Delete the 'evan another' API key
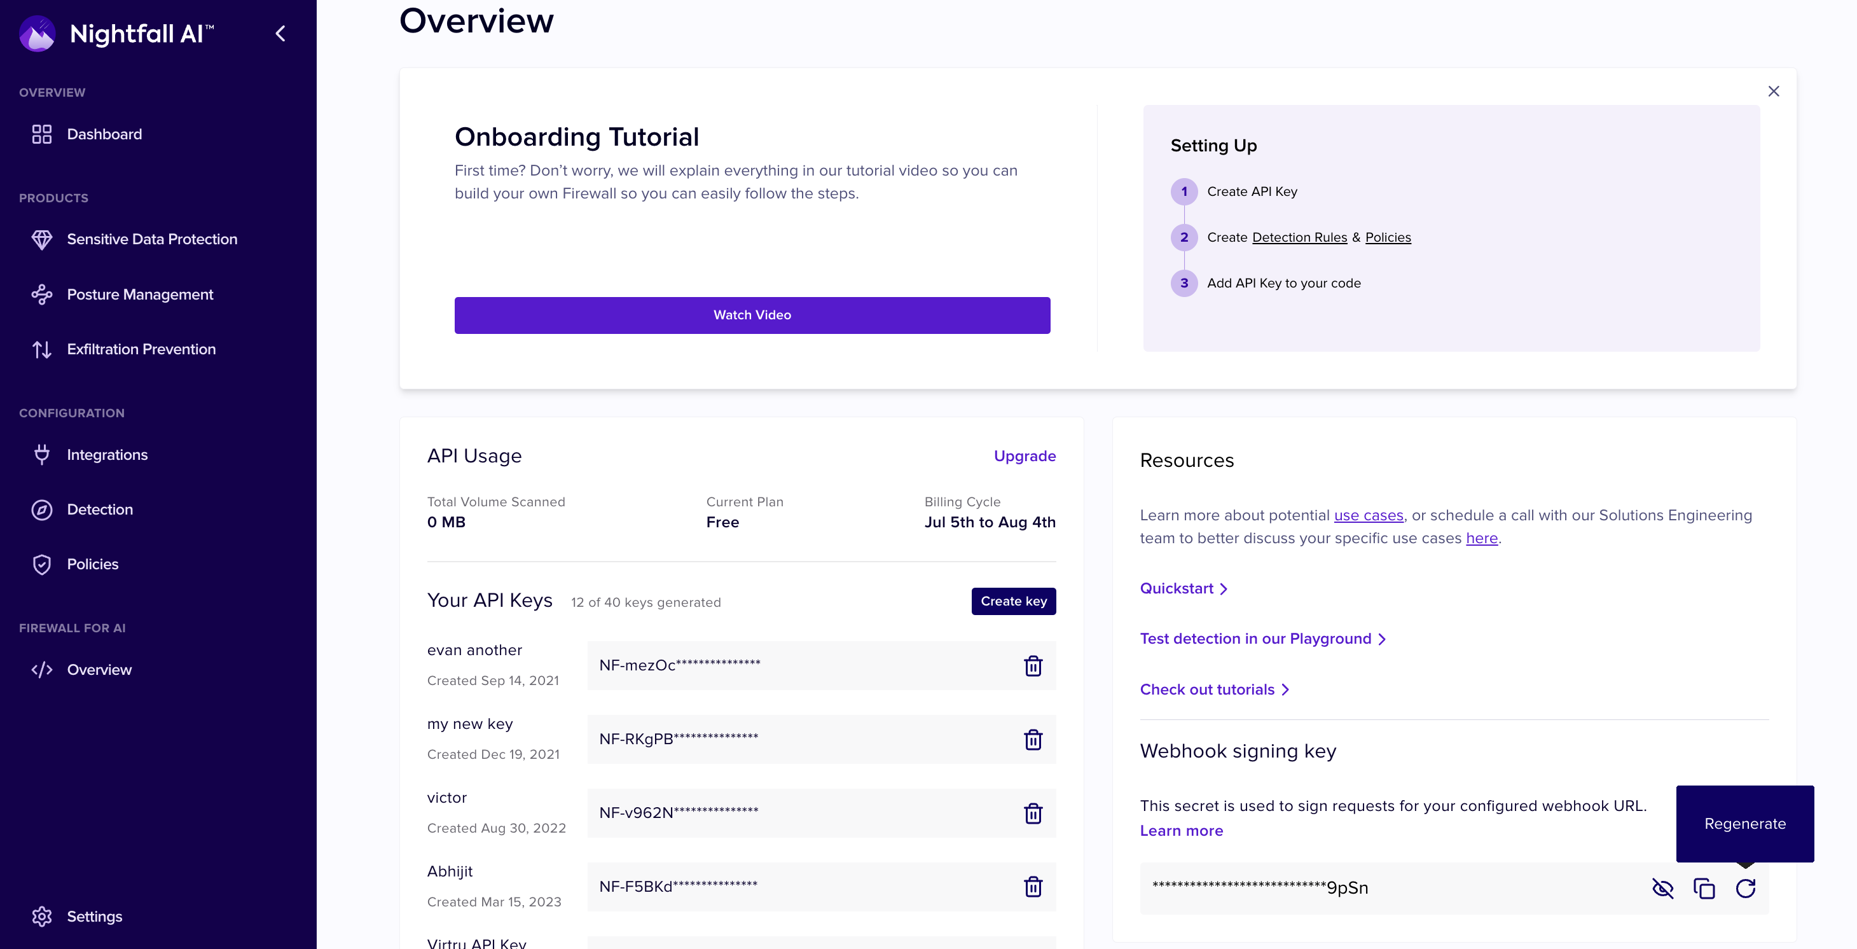 pos(1032,665)
